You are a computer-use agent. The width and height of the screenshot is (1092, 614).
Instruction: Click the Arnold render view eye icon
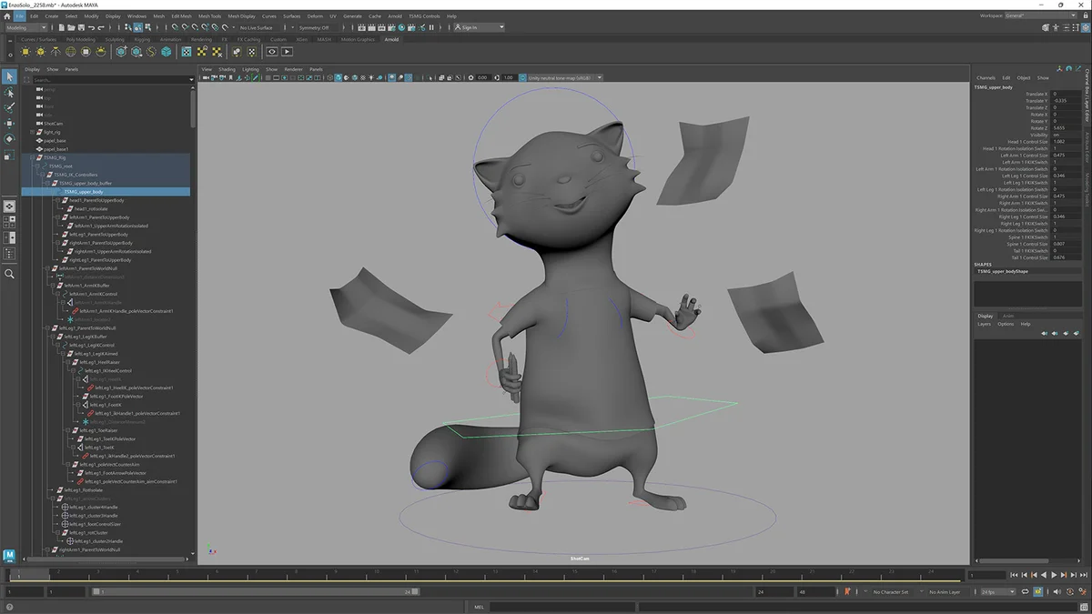[x=272, y=52]
